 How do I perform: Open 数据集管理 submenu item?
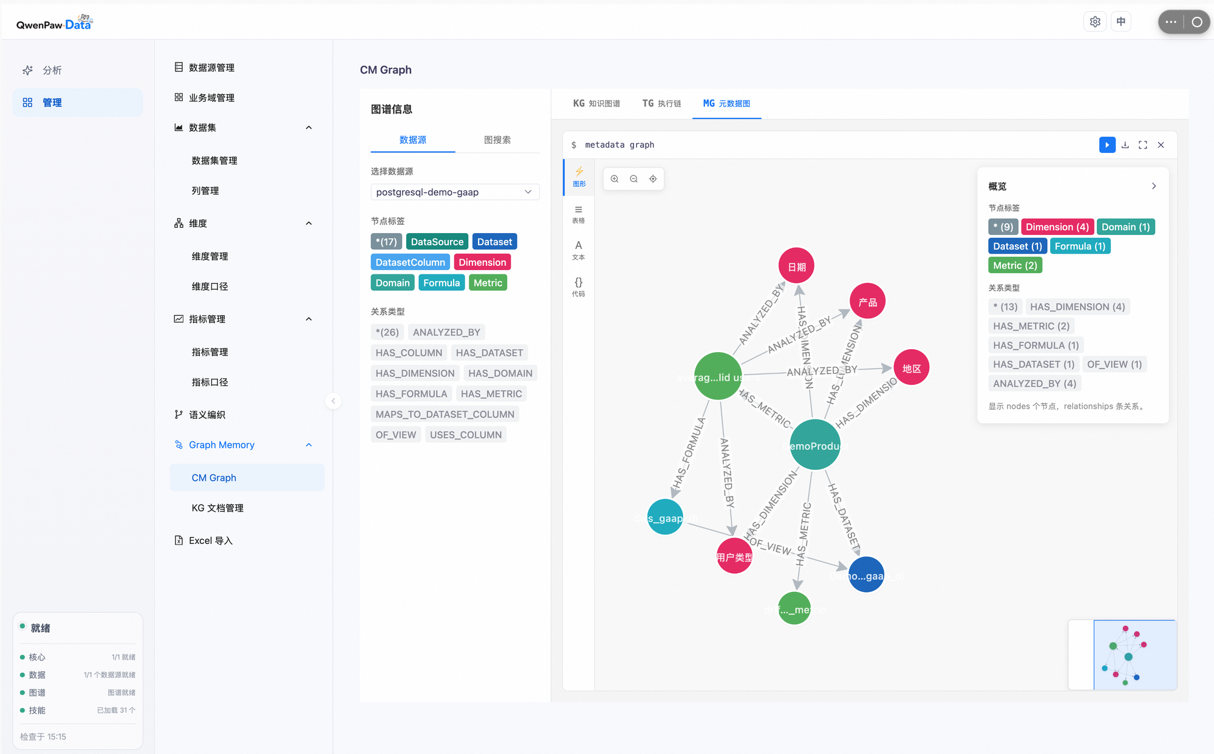point(247,160)
